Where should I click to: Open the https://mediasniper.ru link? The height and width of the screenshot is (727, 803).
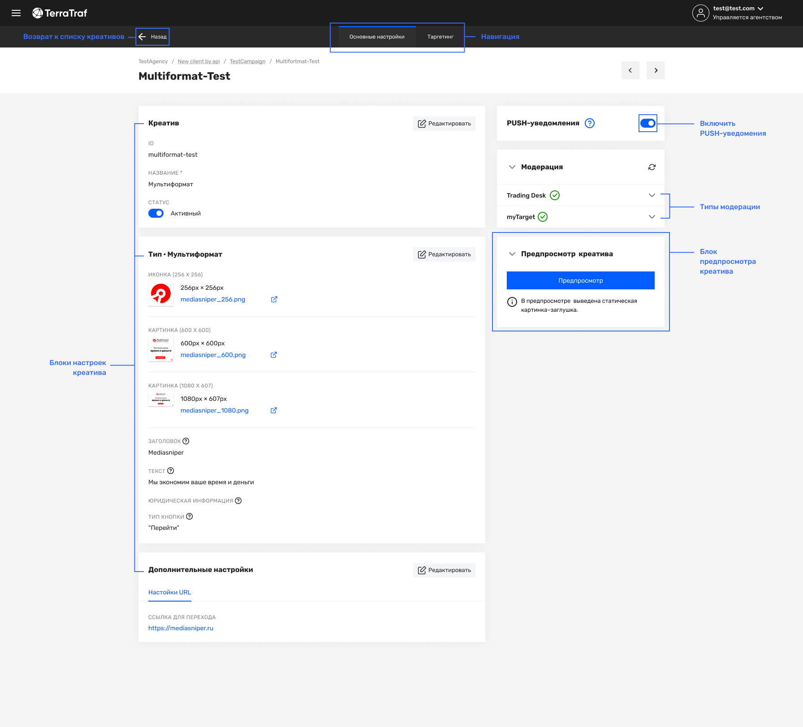point(181,628)
